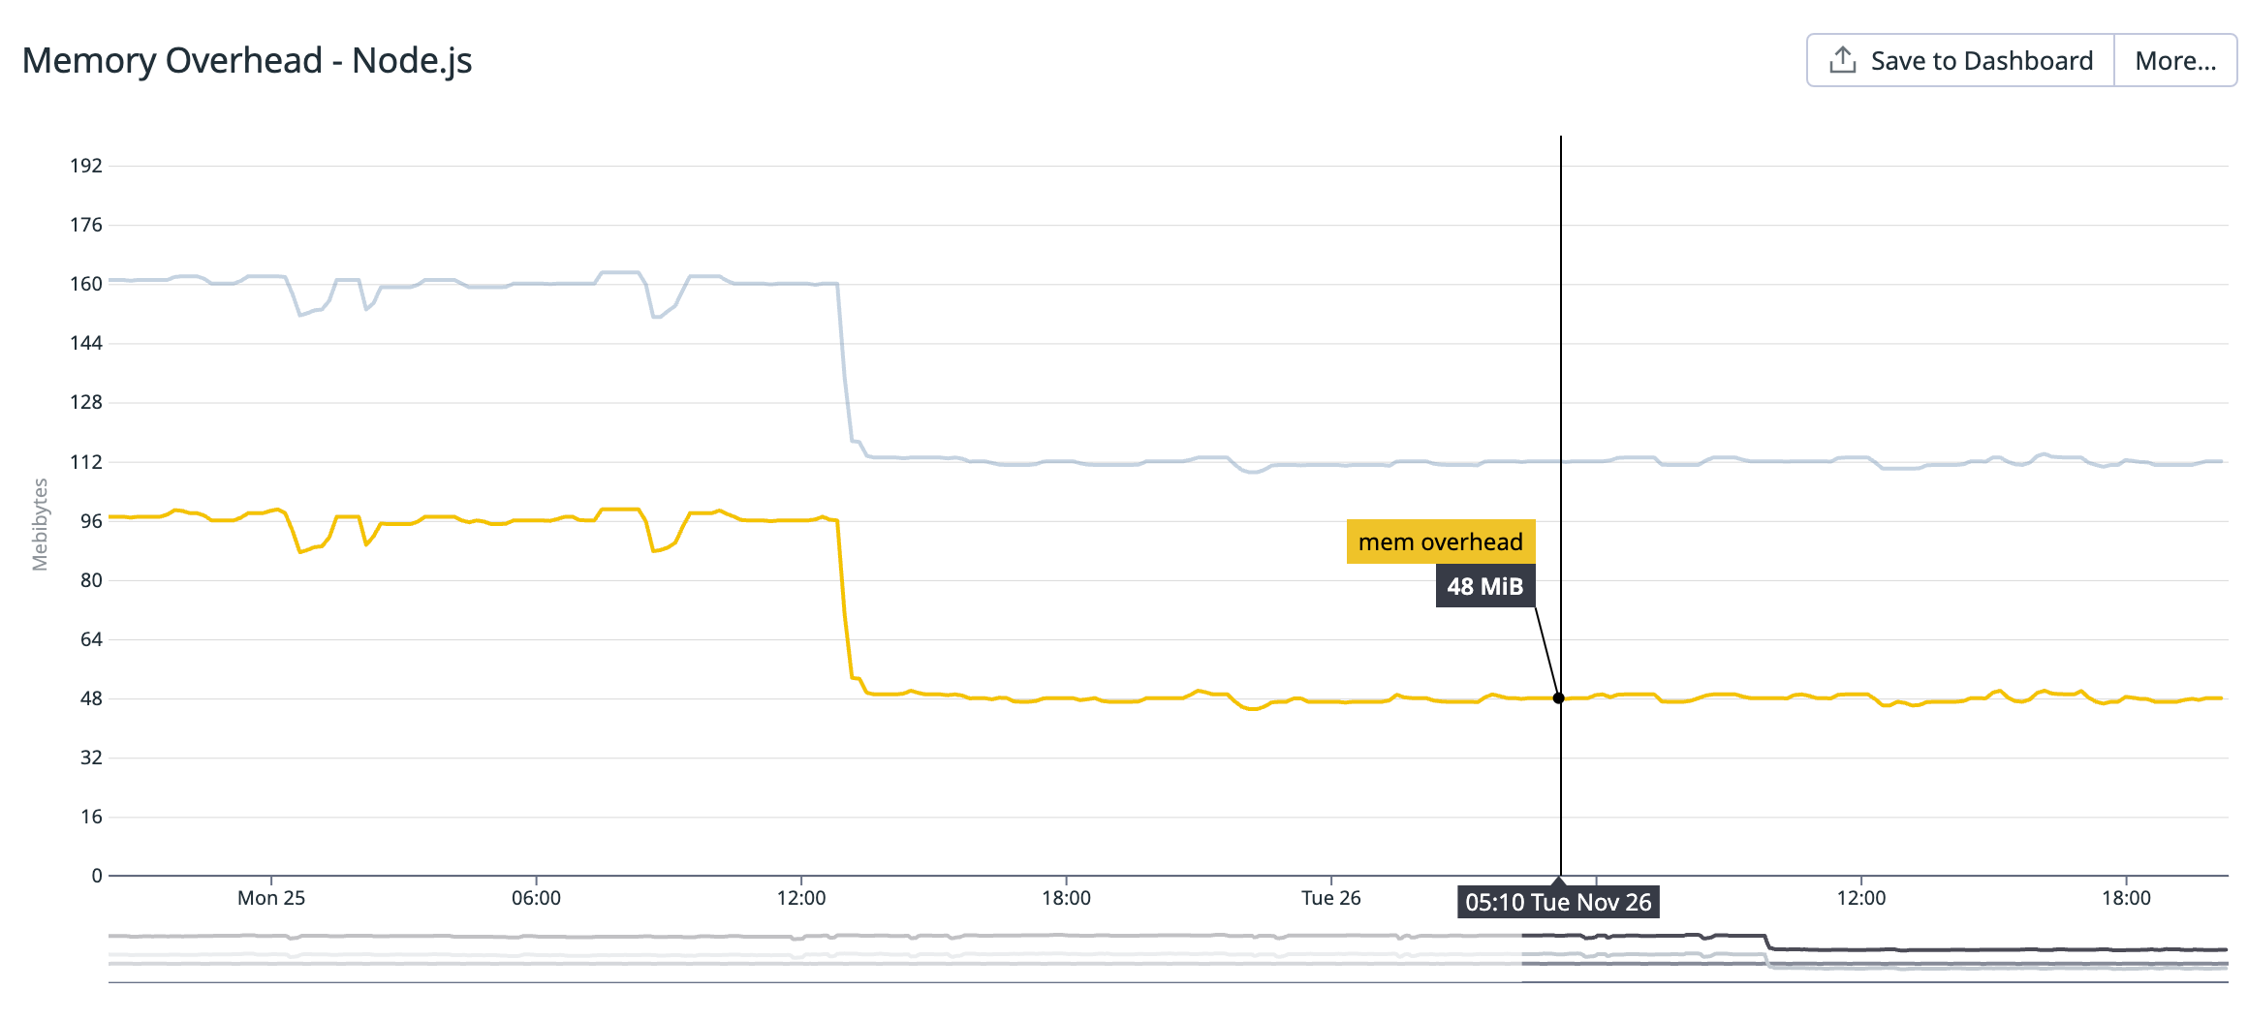The height and width of the screenshot is (1021, 2248).
Task: Click the 0 y-axis tick label
Action: coord(97,876)
